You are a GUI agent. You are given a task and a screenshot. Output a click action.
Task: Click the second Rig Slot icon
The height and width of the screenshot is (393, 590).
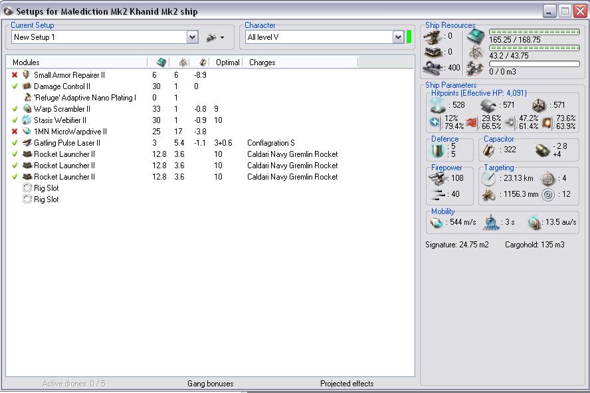coord(27,199)
